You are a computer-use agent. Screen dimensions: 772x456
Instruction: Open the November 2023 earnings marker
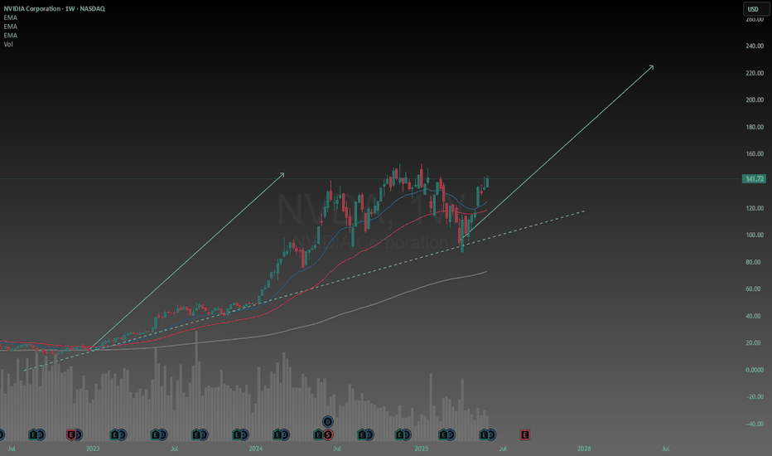[x=237, y=434]
